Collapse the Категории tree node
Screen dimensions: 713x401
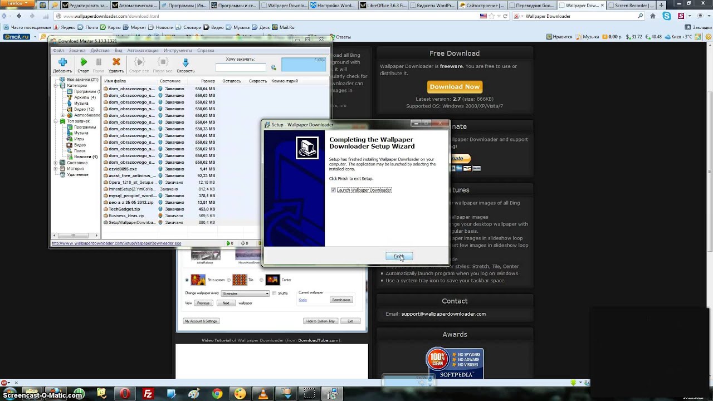click(x=56, y=86)
